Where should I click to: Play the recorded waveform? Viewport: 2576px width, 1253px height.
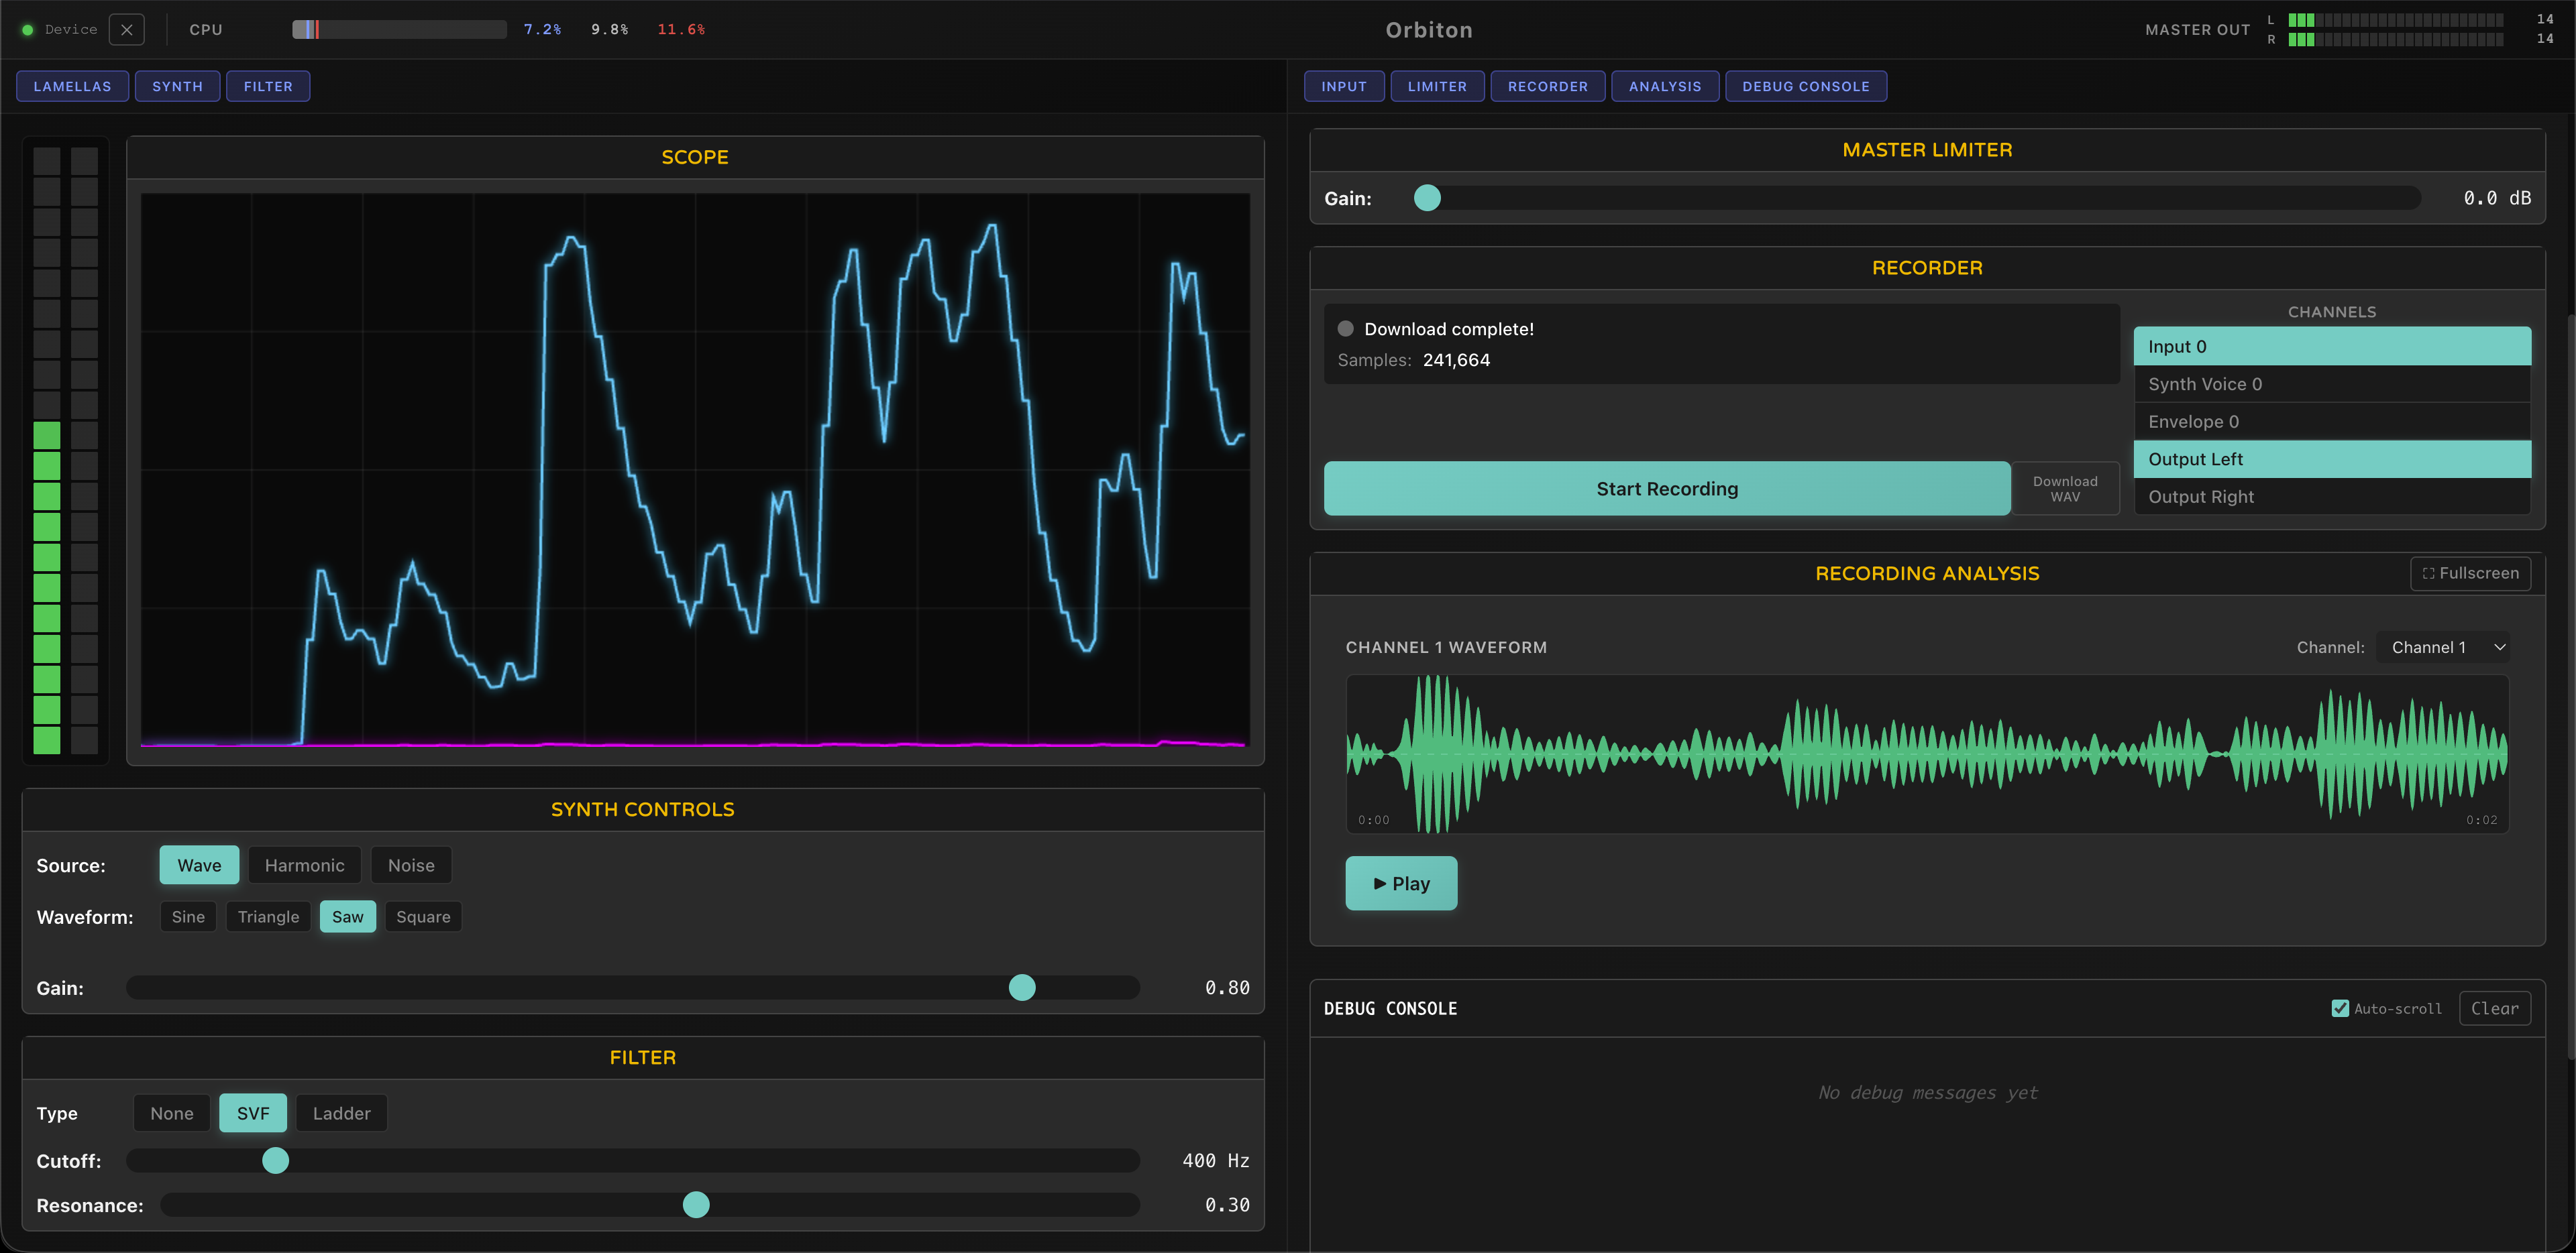click(x=1401, y=884)
